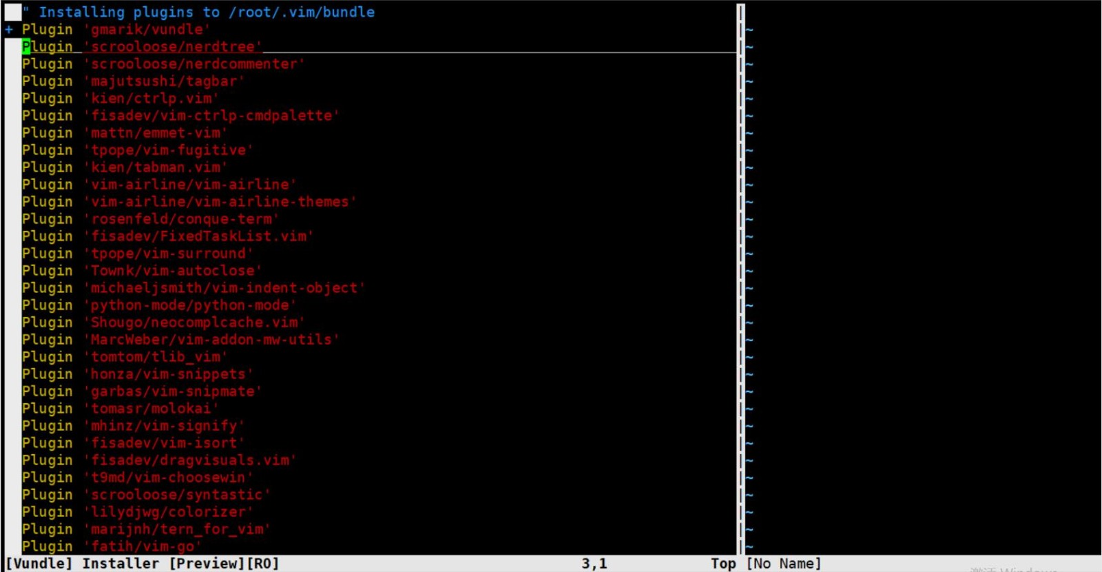Click the 'marijnh/tern_for_vim' plugin entry
Image resolution: width=1102 pixels, height=572 pixels.
click(x=146, y=529)
